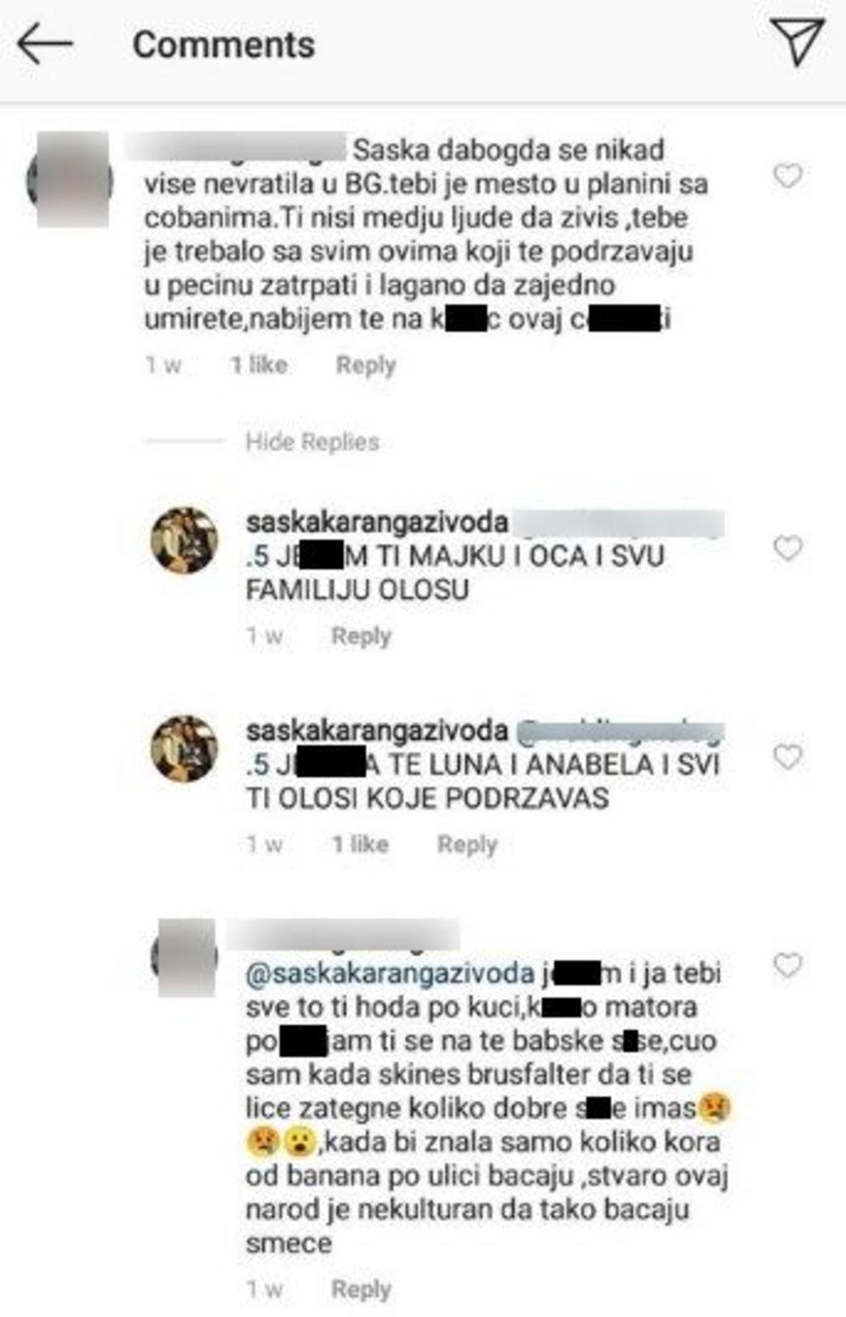Open the paper plane share icon
Viewport: 846px width, 1317px height.
[x=796, y=41]
